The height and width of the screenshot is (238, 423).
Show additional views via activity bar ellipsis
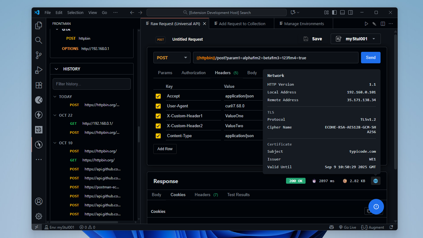coord(39,159)
